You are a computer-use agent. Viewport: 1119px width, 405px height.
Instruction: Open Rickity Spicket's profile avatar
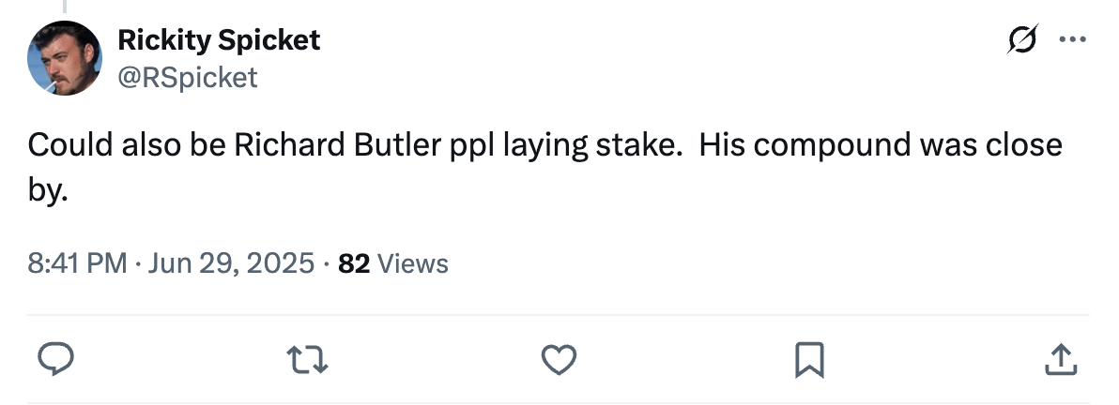tap(63, 58)
